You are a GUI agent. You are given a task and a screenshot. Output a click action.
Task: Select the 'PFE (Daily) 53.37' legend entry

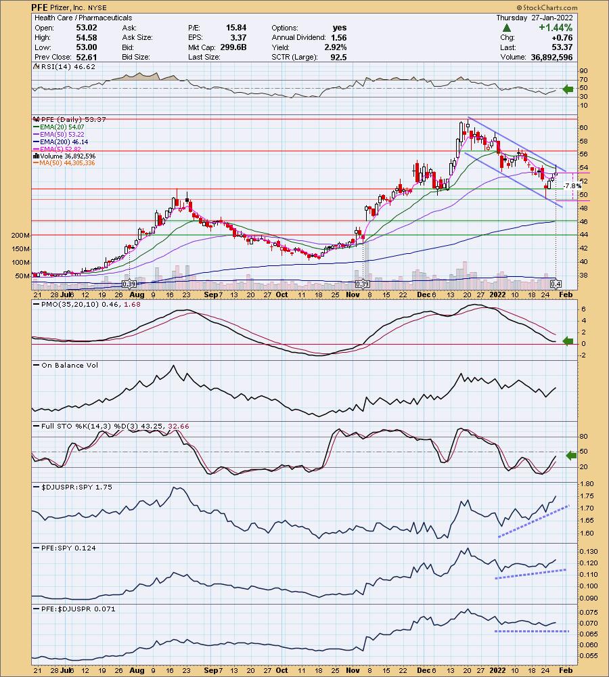pyautogui.click(x=70, y=119)
